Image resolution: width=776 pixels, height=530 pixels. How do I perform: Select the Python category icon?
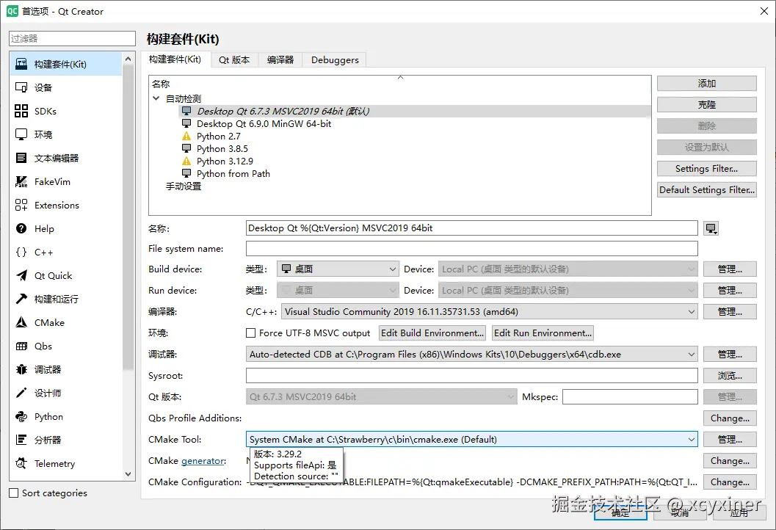(21, 417)
